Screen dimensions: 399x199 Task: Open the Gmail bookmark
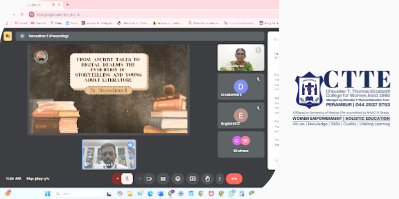coord(21,23)
